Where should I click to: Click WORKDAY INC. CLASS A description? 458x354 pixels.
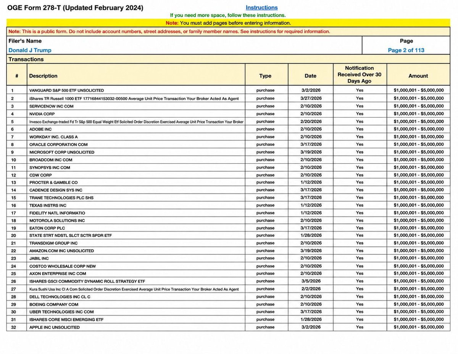click(53, 137)
